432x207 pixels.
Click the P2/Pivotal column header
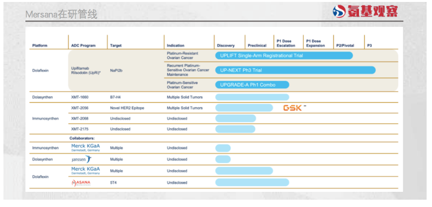click(x=345, y=45)
